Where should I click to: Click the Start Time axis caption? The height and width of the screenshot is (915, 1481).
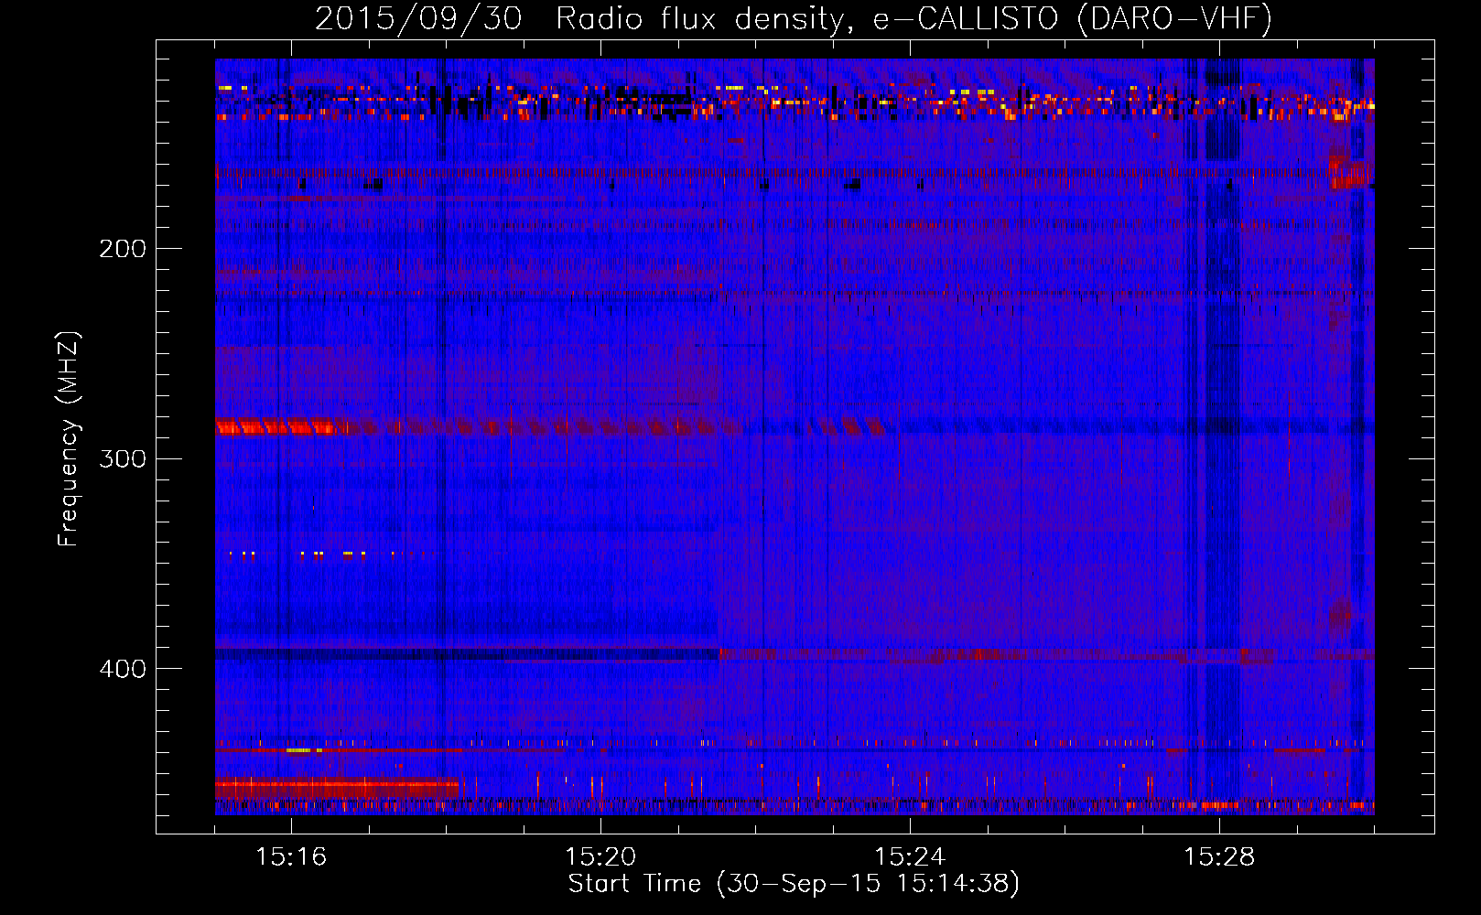point(794,884)
